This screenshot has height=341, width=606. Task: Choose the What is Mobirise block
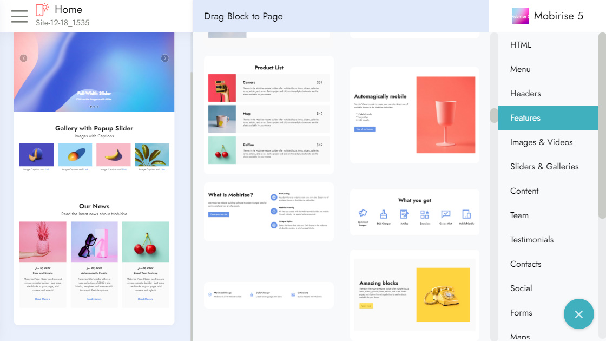pos(269,212)
